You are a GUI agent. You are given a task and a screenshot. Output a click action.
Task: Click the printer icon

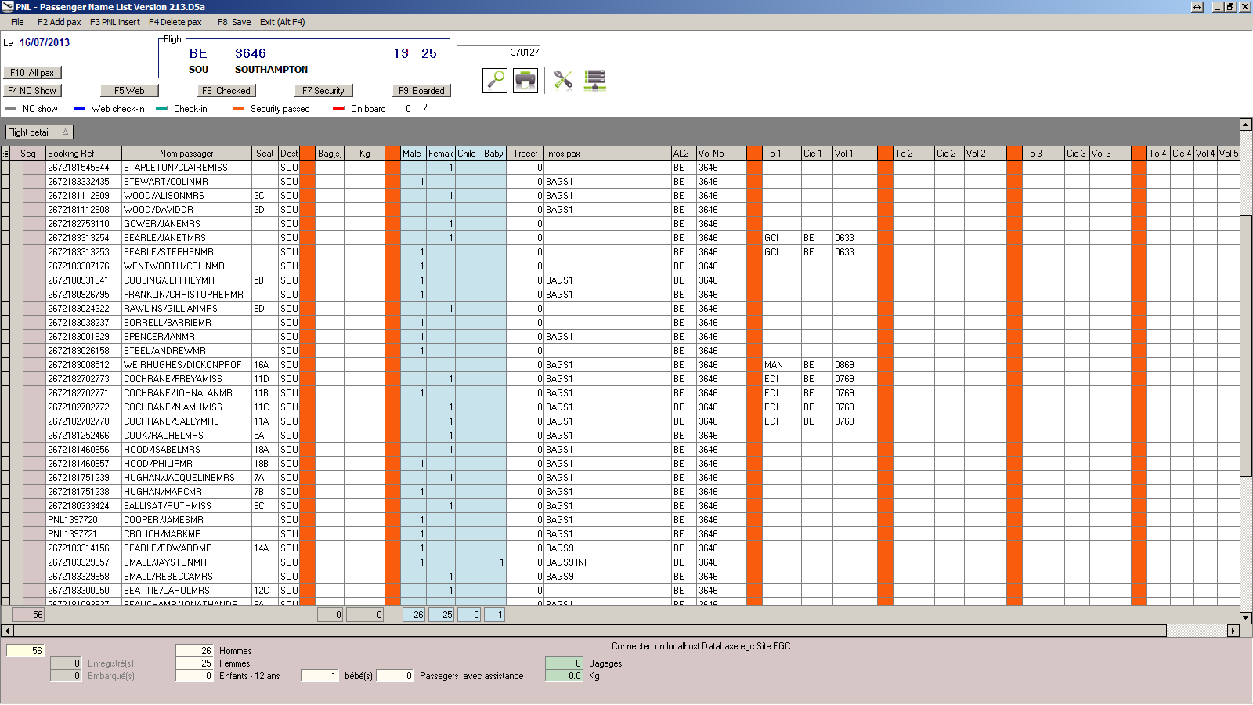tap(525, 80)
